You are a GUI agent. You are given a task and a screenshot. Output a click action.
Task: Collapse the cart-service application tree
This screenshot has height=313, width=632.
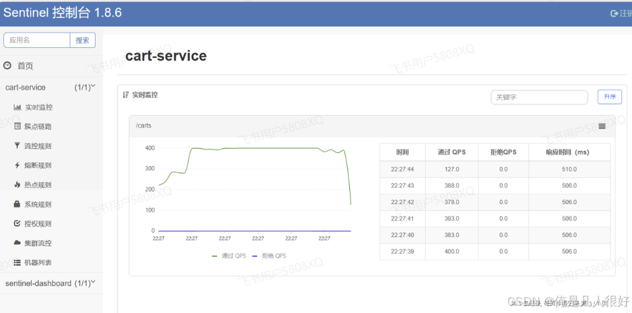point(93,86)
